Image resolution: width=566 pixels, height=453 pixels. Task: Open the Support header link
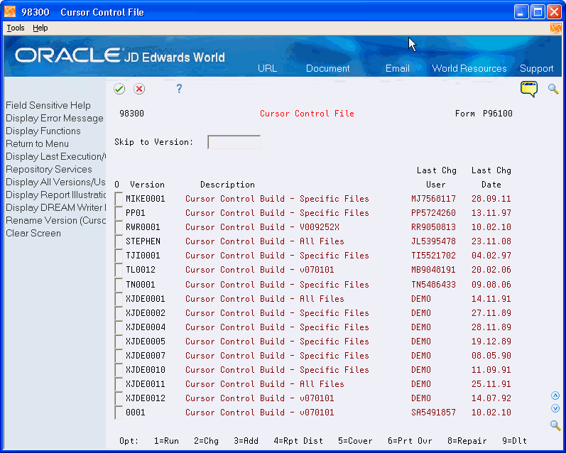(x=536, y=69)
